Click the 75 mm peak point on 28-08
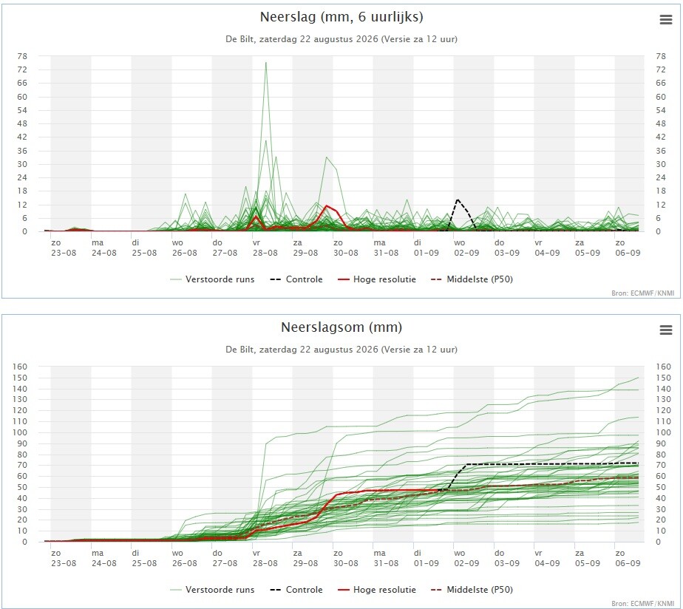 [265, 63]
